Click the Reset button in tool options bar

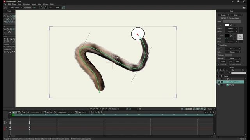pos(57,7)
